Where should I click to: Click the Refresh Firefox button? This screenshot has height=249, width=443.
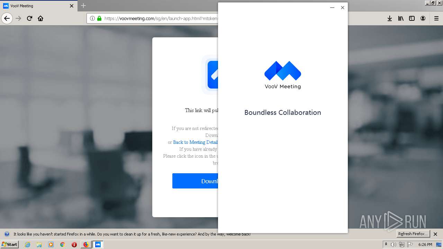413,234
